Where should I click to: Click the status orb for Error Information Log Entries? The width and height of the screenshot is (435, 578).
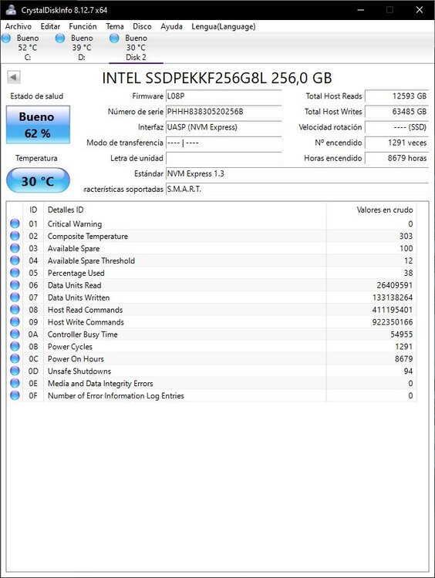point(15,395)
